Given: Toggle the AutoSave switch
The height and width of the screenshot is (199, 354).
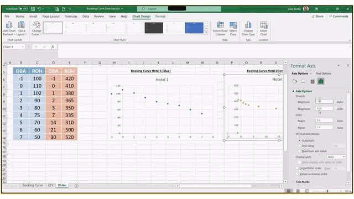Looking at the screenshot, I should pos(23,9).
